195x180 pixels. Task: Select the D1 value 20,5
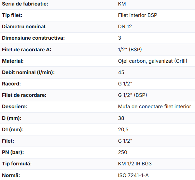pos(123,130)
